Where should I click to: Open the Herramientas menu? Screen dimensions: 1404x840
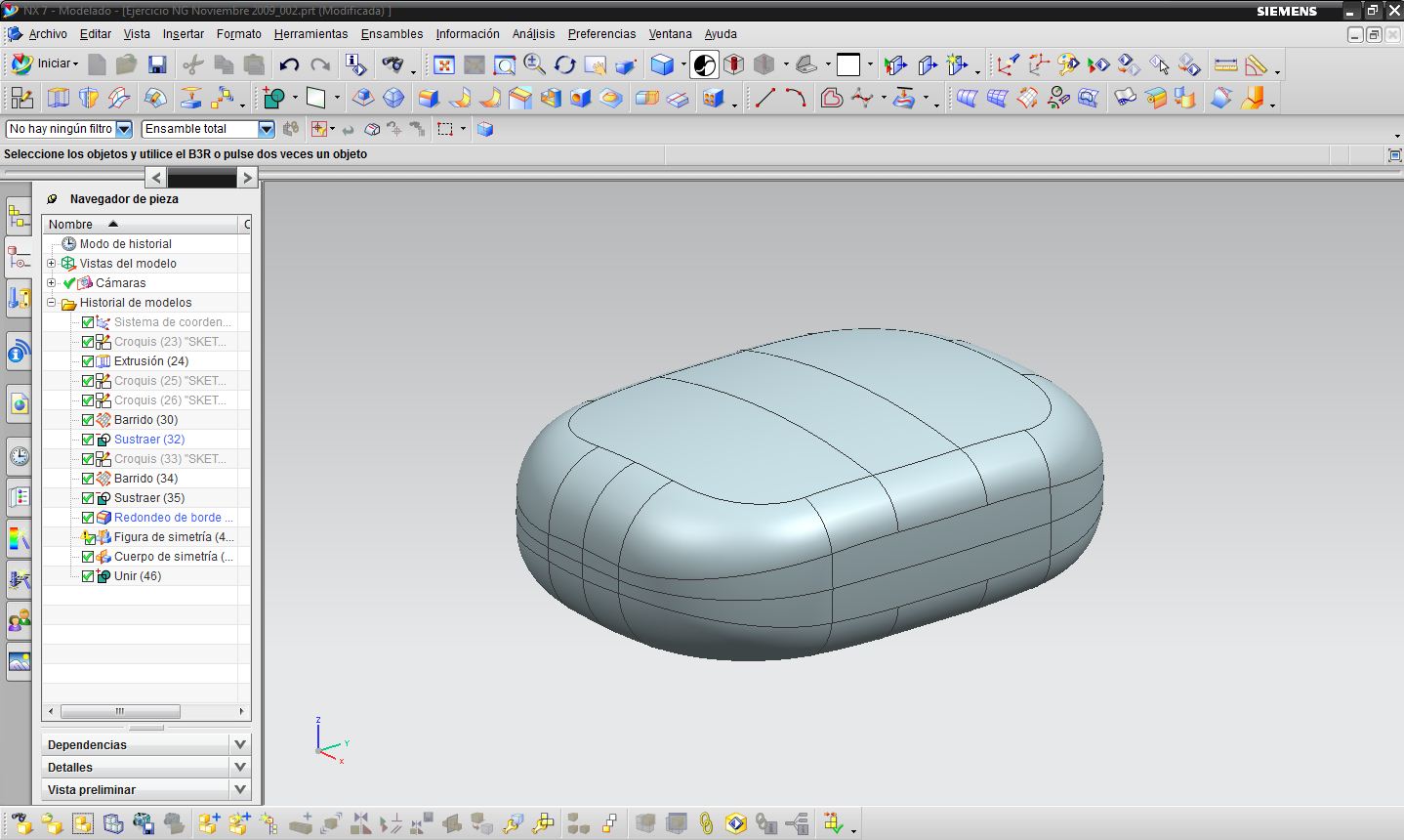tap(310, 33)
